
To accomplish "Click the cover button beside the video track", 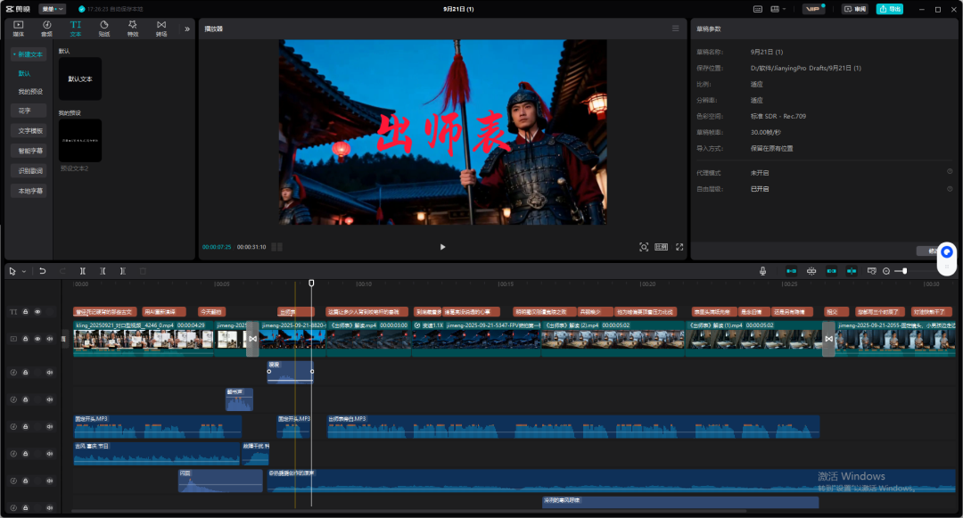I will click(x=64, y=339).
